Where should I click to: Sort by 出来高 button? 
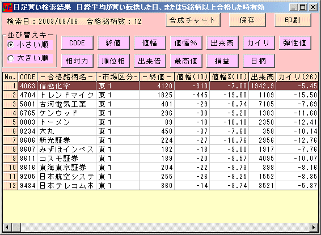point(222,43)
